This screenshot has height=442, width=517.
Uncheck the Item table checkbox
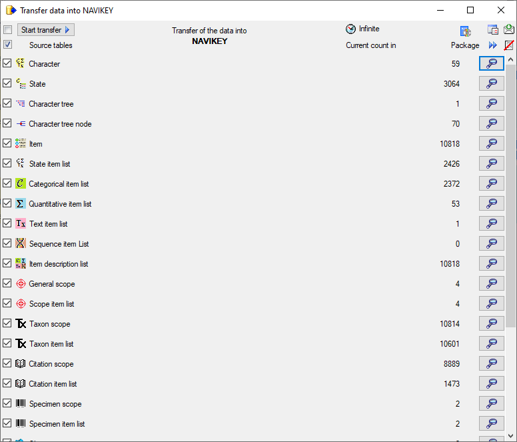tap(7, 143)
